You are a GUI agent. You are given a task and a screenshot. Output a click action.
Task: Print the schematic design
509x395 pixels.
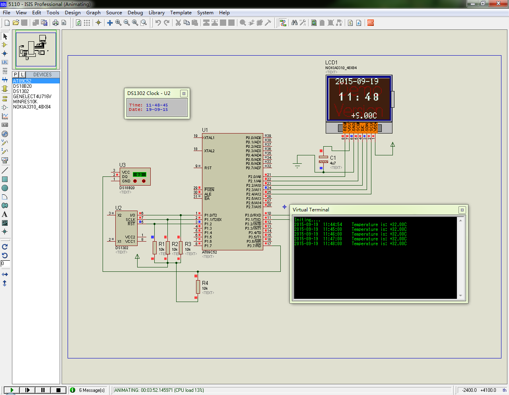click(56, 23)
